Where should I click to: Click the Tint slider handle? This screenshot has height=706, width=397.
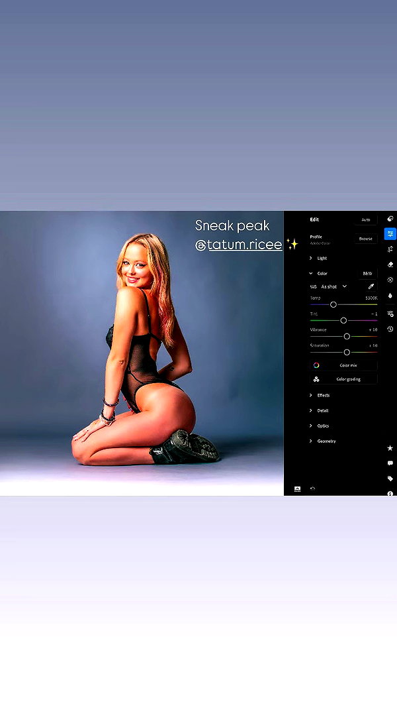pos(343,320)
